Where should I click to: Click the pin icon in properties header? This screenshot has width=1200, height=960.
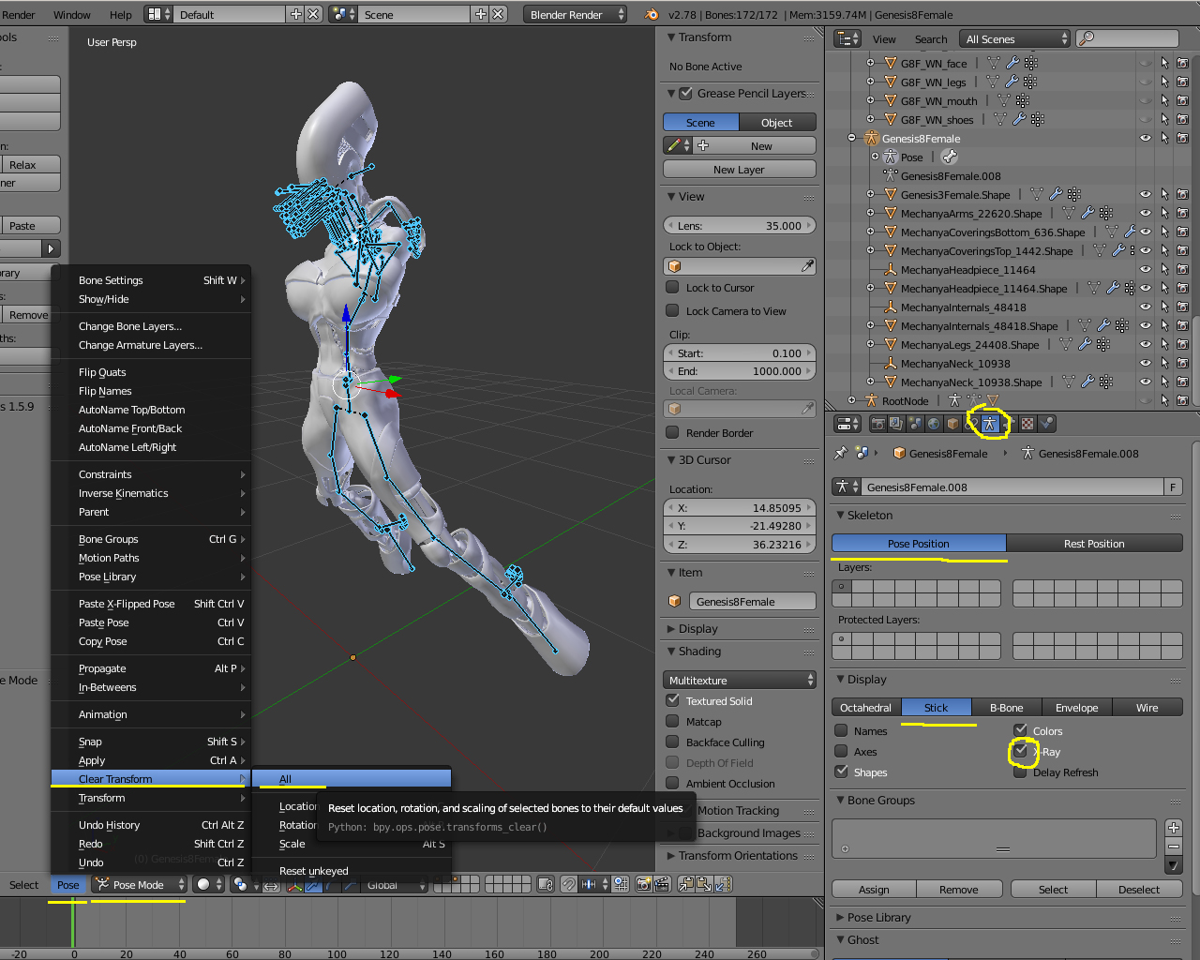click(x=841, y=453)
